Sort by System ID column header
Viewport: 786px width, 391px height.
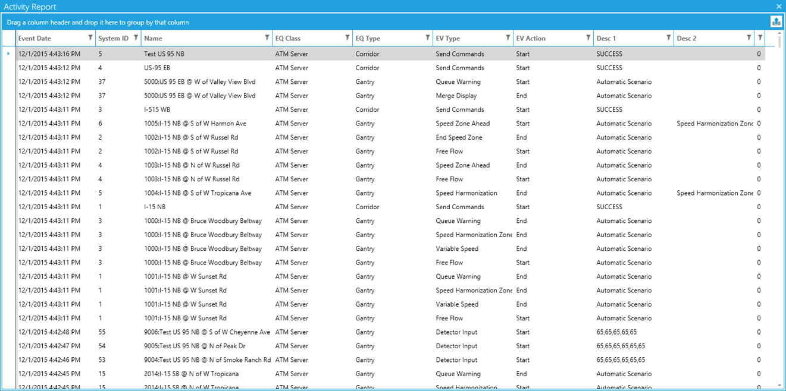113,38
